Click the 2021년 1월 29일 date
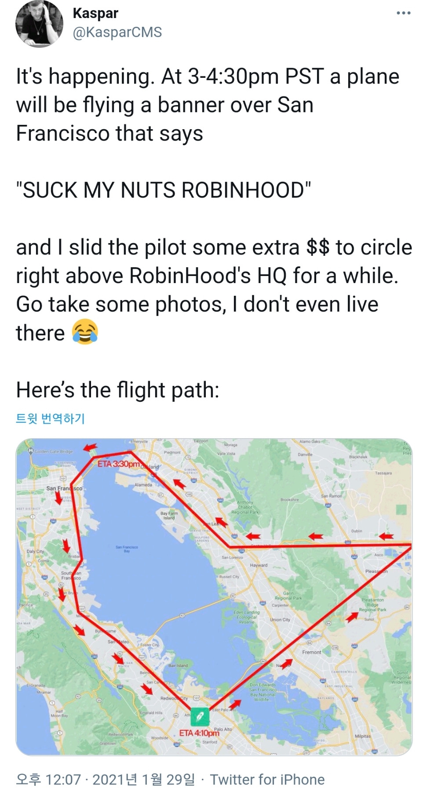This screenshot has width=427, height=792. pos(144,780)
